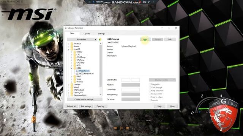The image size is (243, 136).
Task: Switch to the Settings tab
Action: pyautogui.click(x=101, y=34)
